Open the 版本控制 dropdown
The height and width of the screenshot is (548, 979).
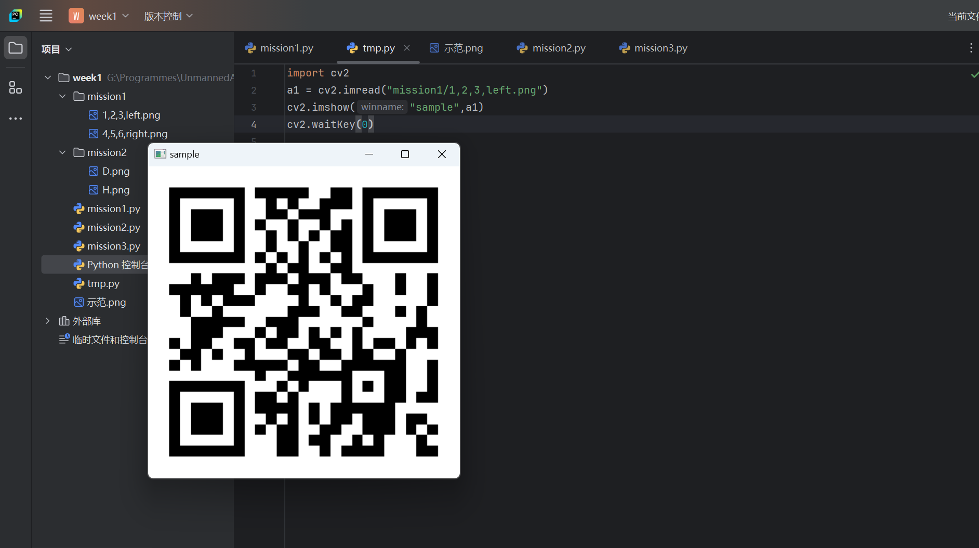point(168,16)
